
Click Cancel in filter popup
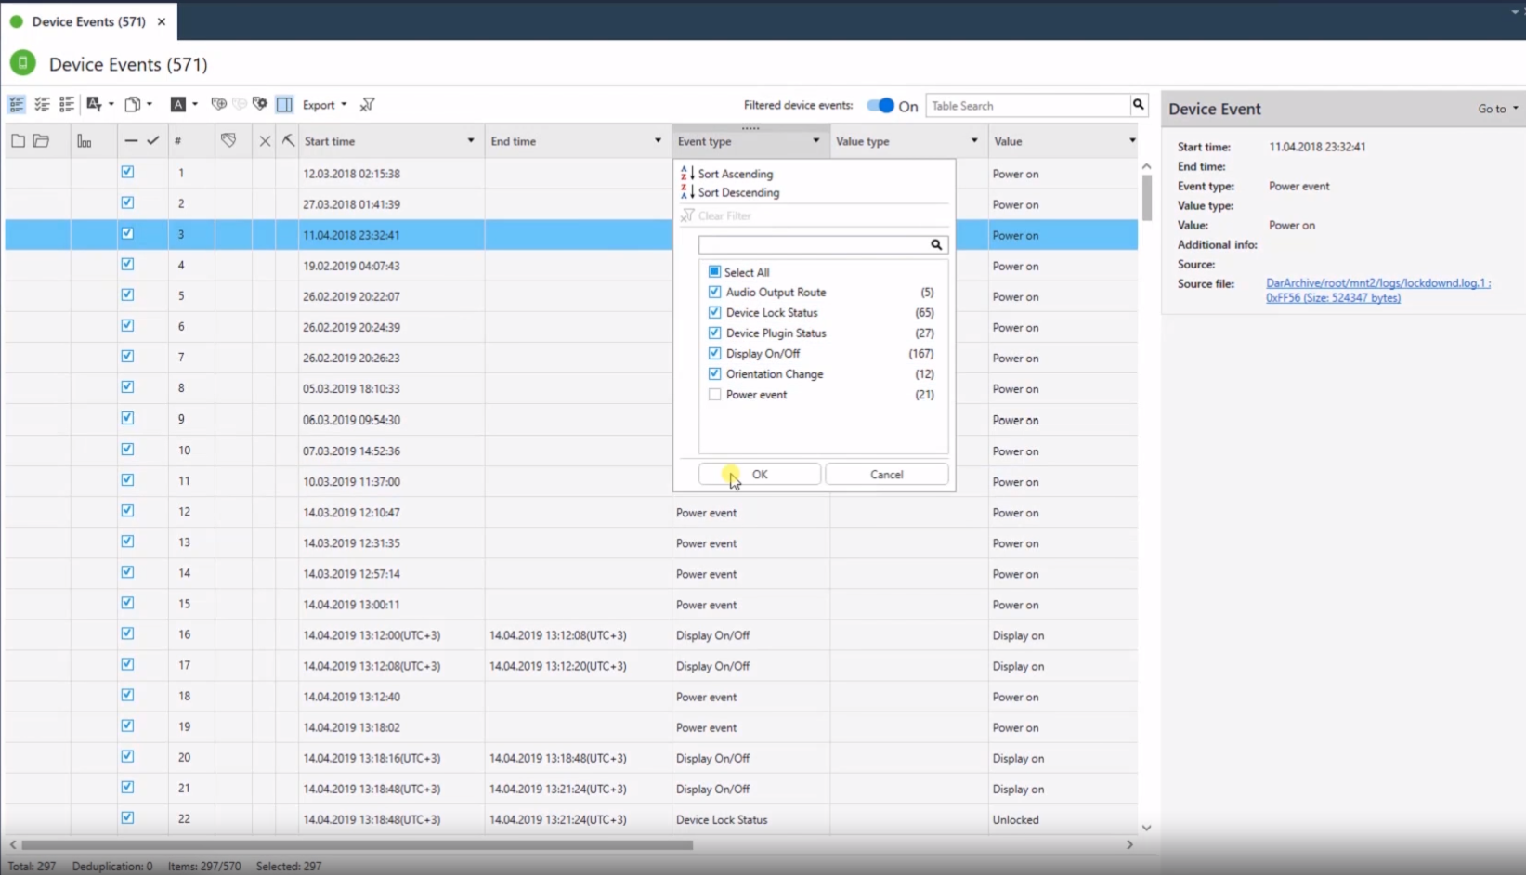(x=887, y=474)
